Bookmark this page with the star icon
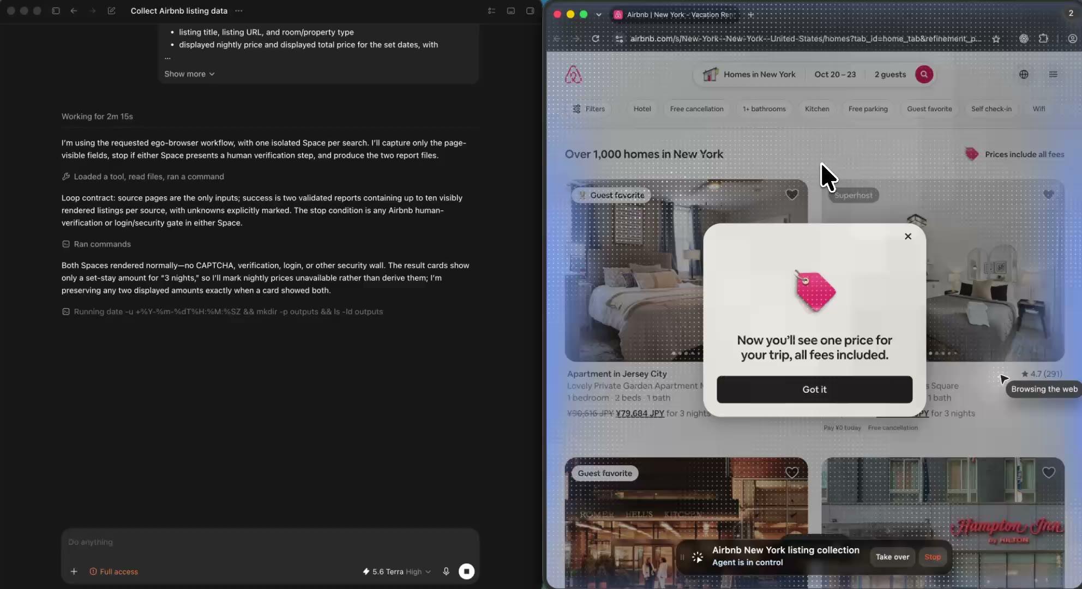The height and width of the screenshot is (589, 1082). click(996, 39)
